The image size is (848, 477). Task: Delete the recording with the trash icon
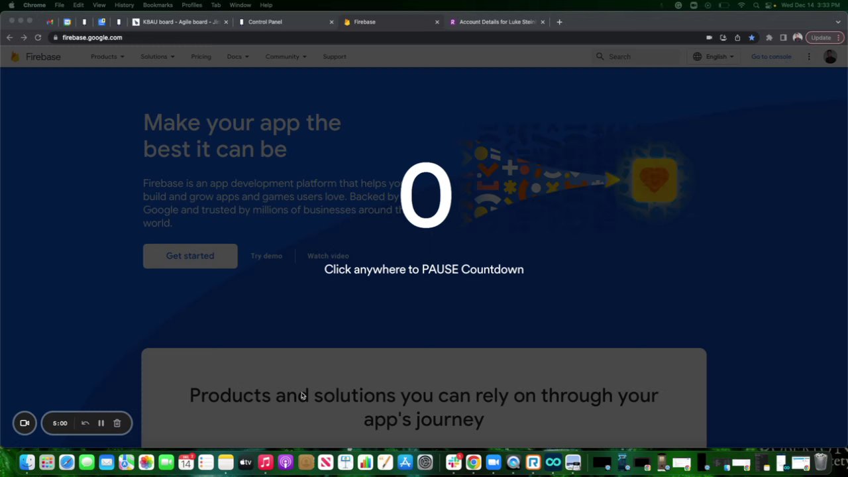click(x=117, y=423)
